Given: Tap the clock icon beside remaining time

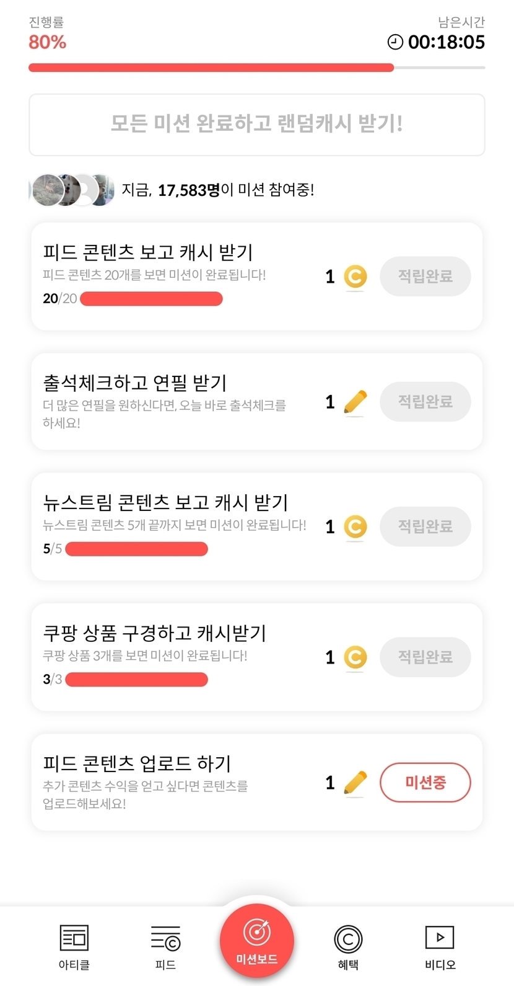Looking at the screenshot, I should pos(395,42).
